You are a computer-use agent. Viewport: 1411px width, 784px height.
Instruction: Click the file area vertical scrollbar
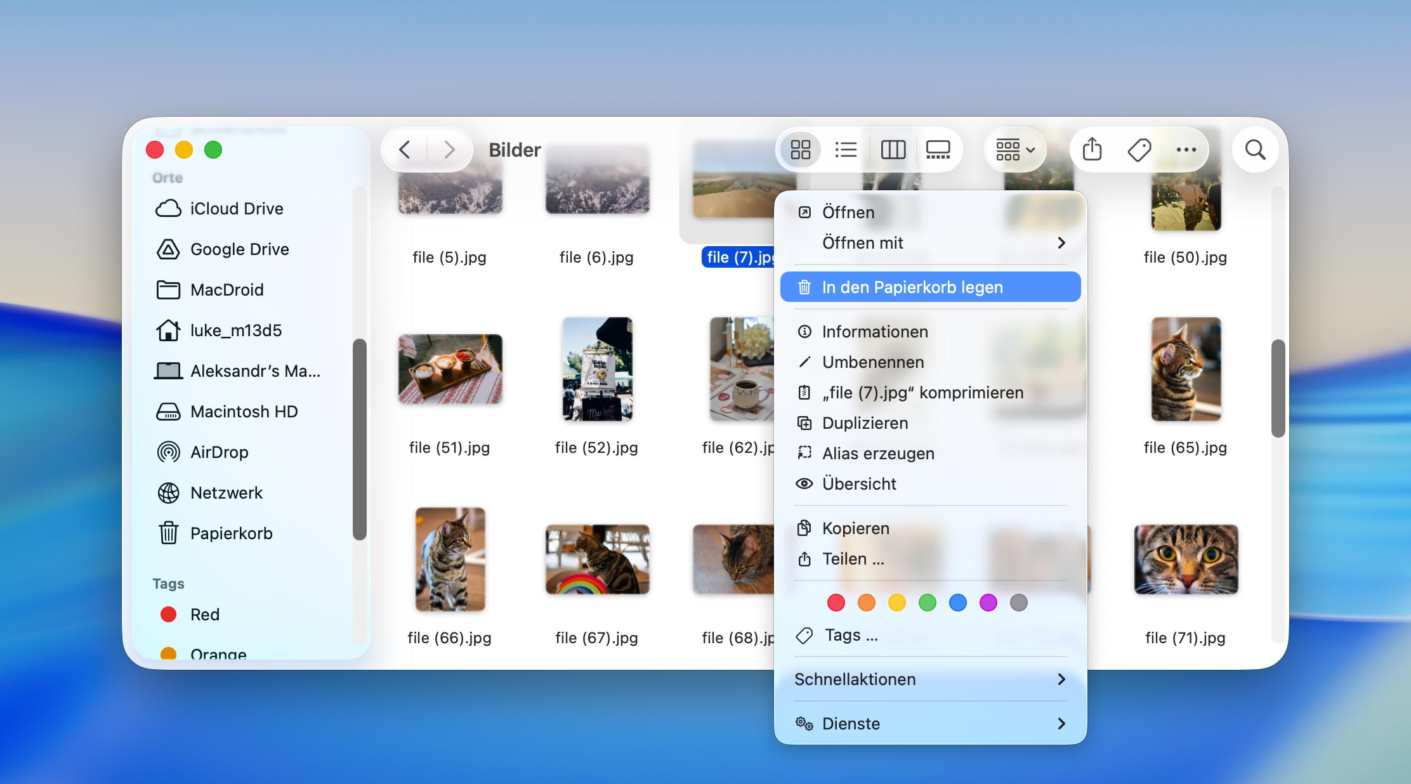1278,388
